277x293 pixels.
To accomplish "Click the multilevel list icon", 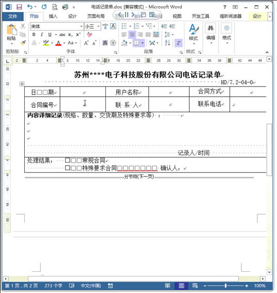I will tap(149, 26).
